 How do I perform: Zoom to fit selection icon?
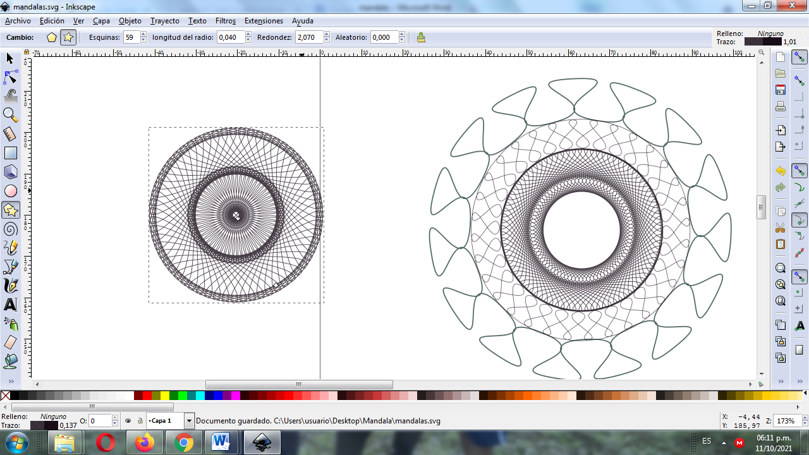point(781,268)
